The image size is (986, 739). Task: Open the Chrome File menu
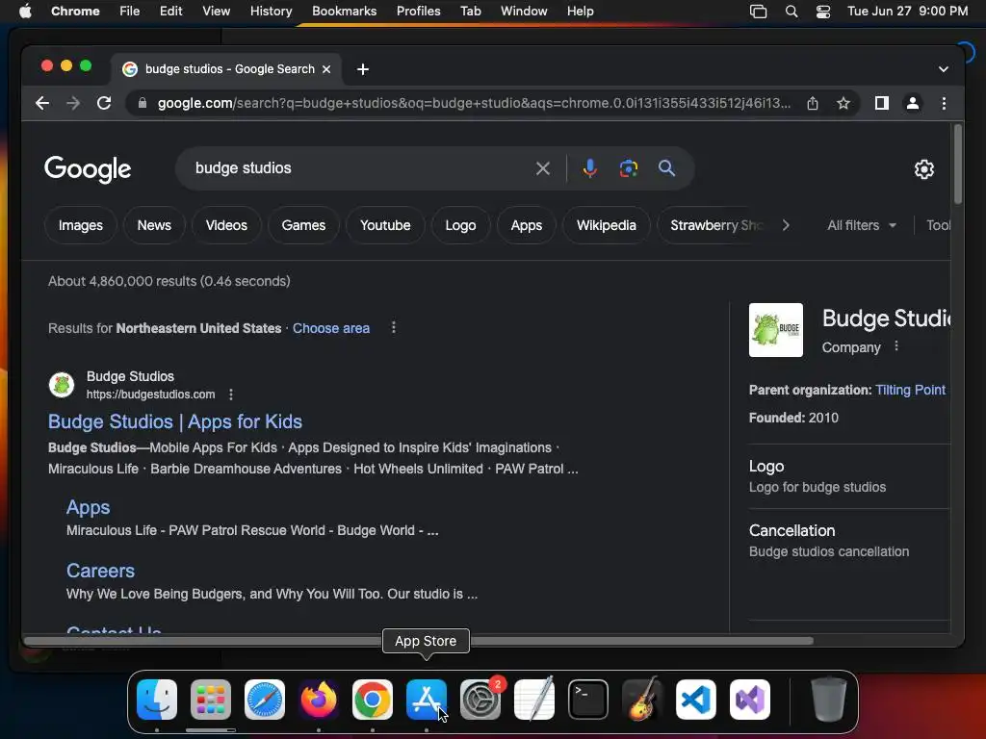130,12
